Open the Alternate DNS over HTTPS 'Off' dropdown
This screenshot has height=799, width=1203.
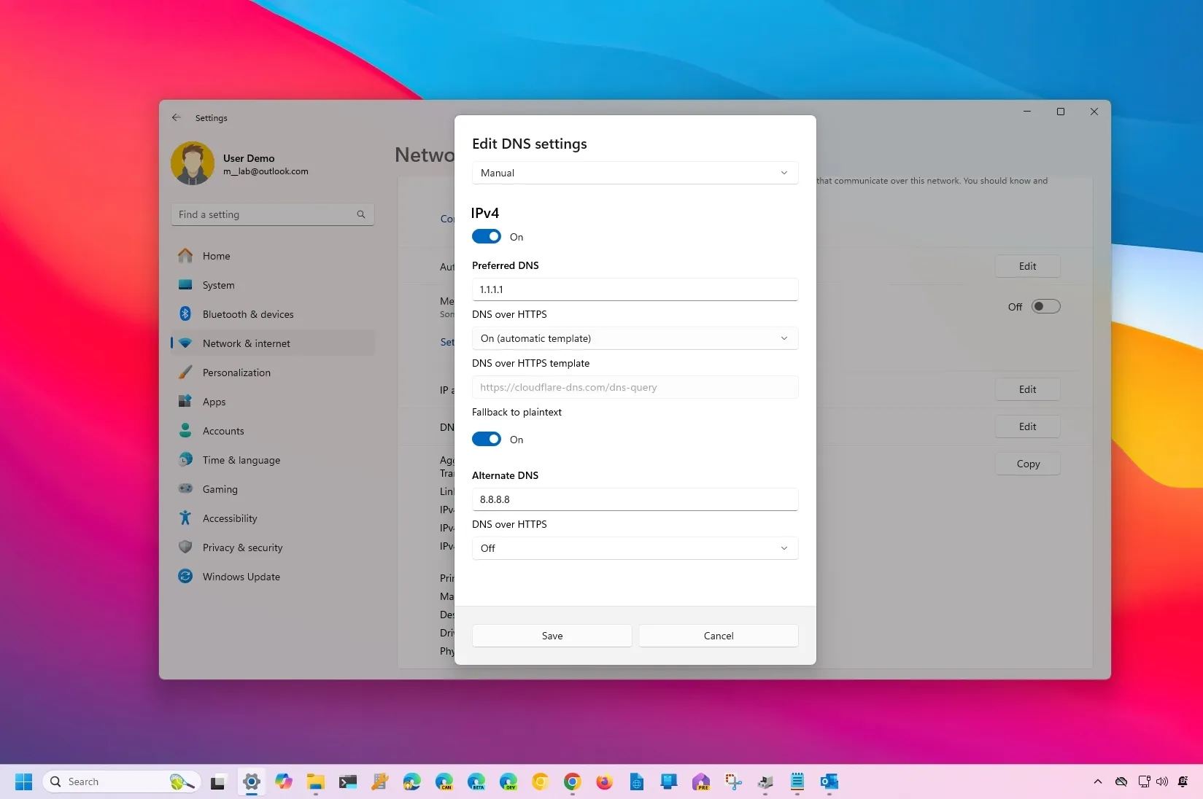[x=635, y=548]
